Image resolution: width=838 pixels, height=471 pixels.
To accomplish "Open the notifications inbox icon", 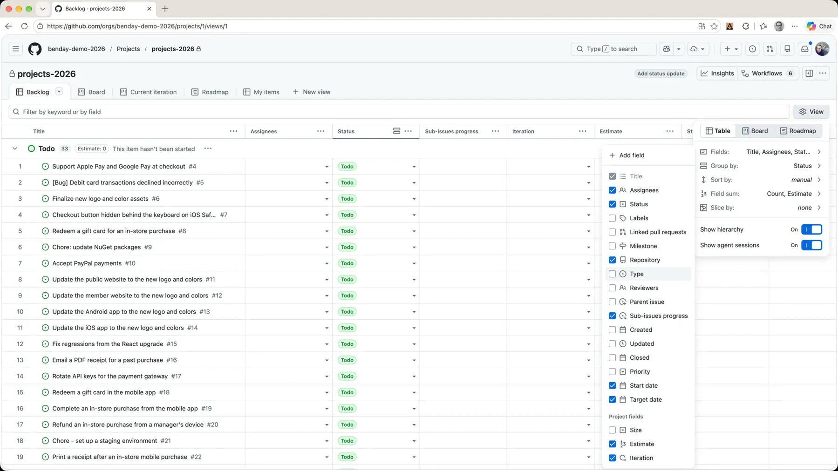I will pos(804,49).
